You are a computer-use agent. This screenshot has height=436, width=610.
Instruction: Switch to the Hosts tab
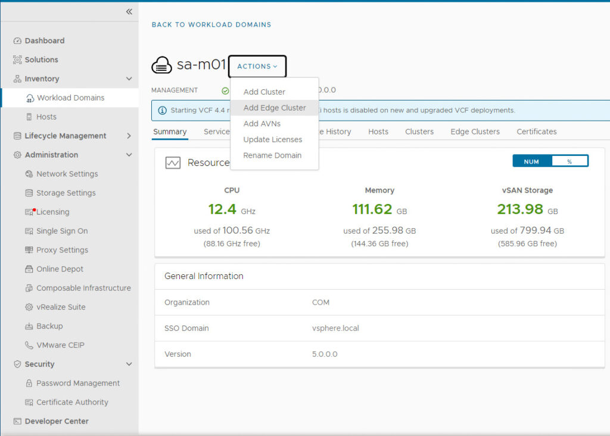[x=378, y=131]
